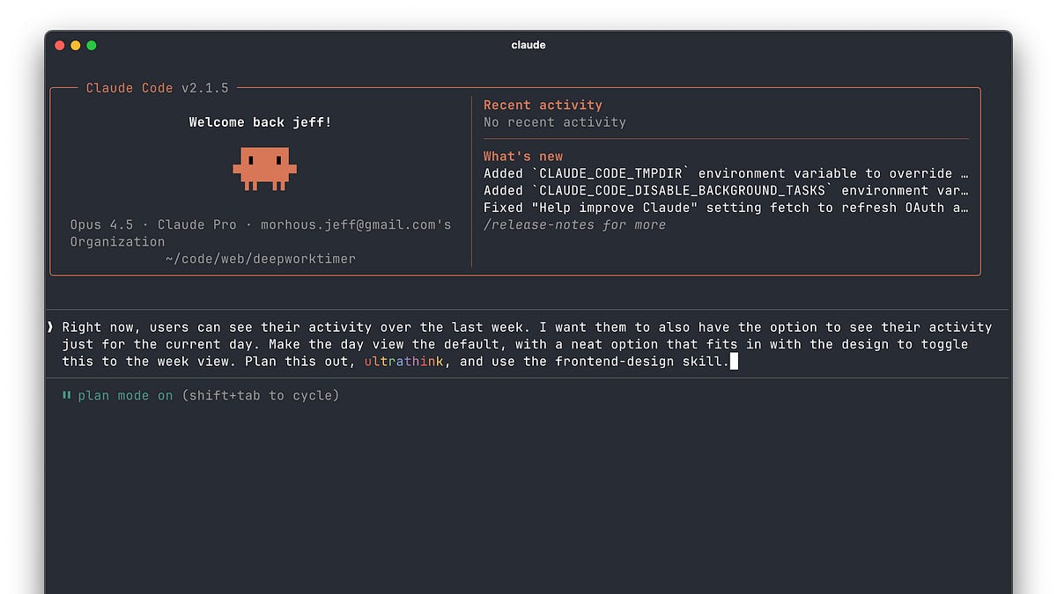
Task: Click the 'No recent activity' text
Action: point(555,122)
